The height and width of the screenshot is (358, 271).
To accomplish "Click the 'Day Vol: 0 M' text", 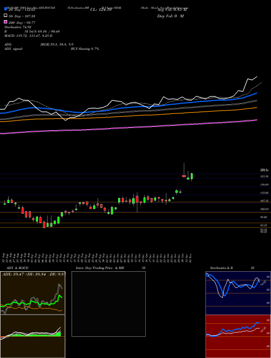I will [170, 16].
